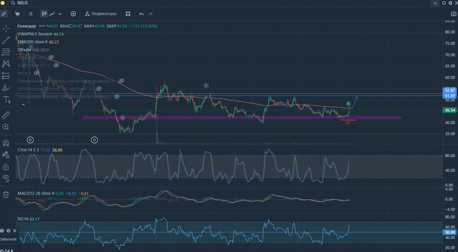
Task: Click the MACD12 26 close 9 label
Action: point(36,193)
